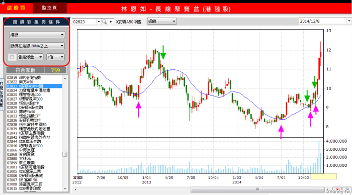
Task: Click the red zoom-in icon at chart bottom
Action: coord(337,190)
